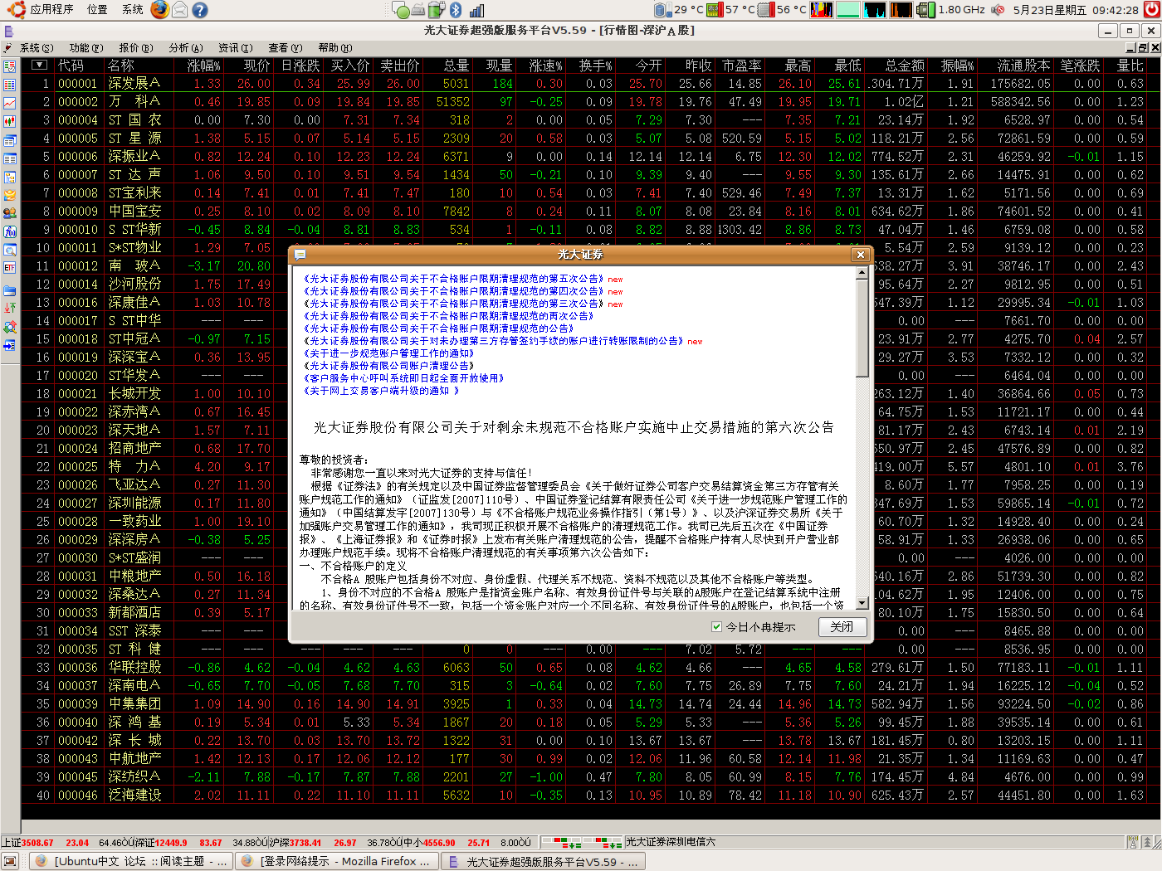Switch to 登录网络提示 Firefox taskbar window
1162x871 pixels.
(337, 862)
